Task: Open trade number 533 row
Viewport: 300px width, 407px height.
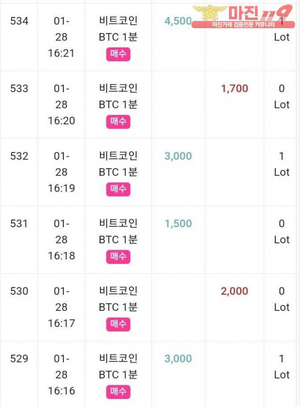Action: pyautogui.click(x=19, y=89)
